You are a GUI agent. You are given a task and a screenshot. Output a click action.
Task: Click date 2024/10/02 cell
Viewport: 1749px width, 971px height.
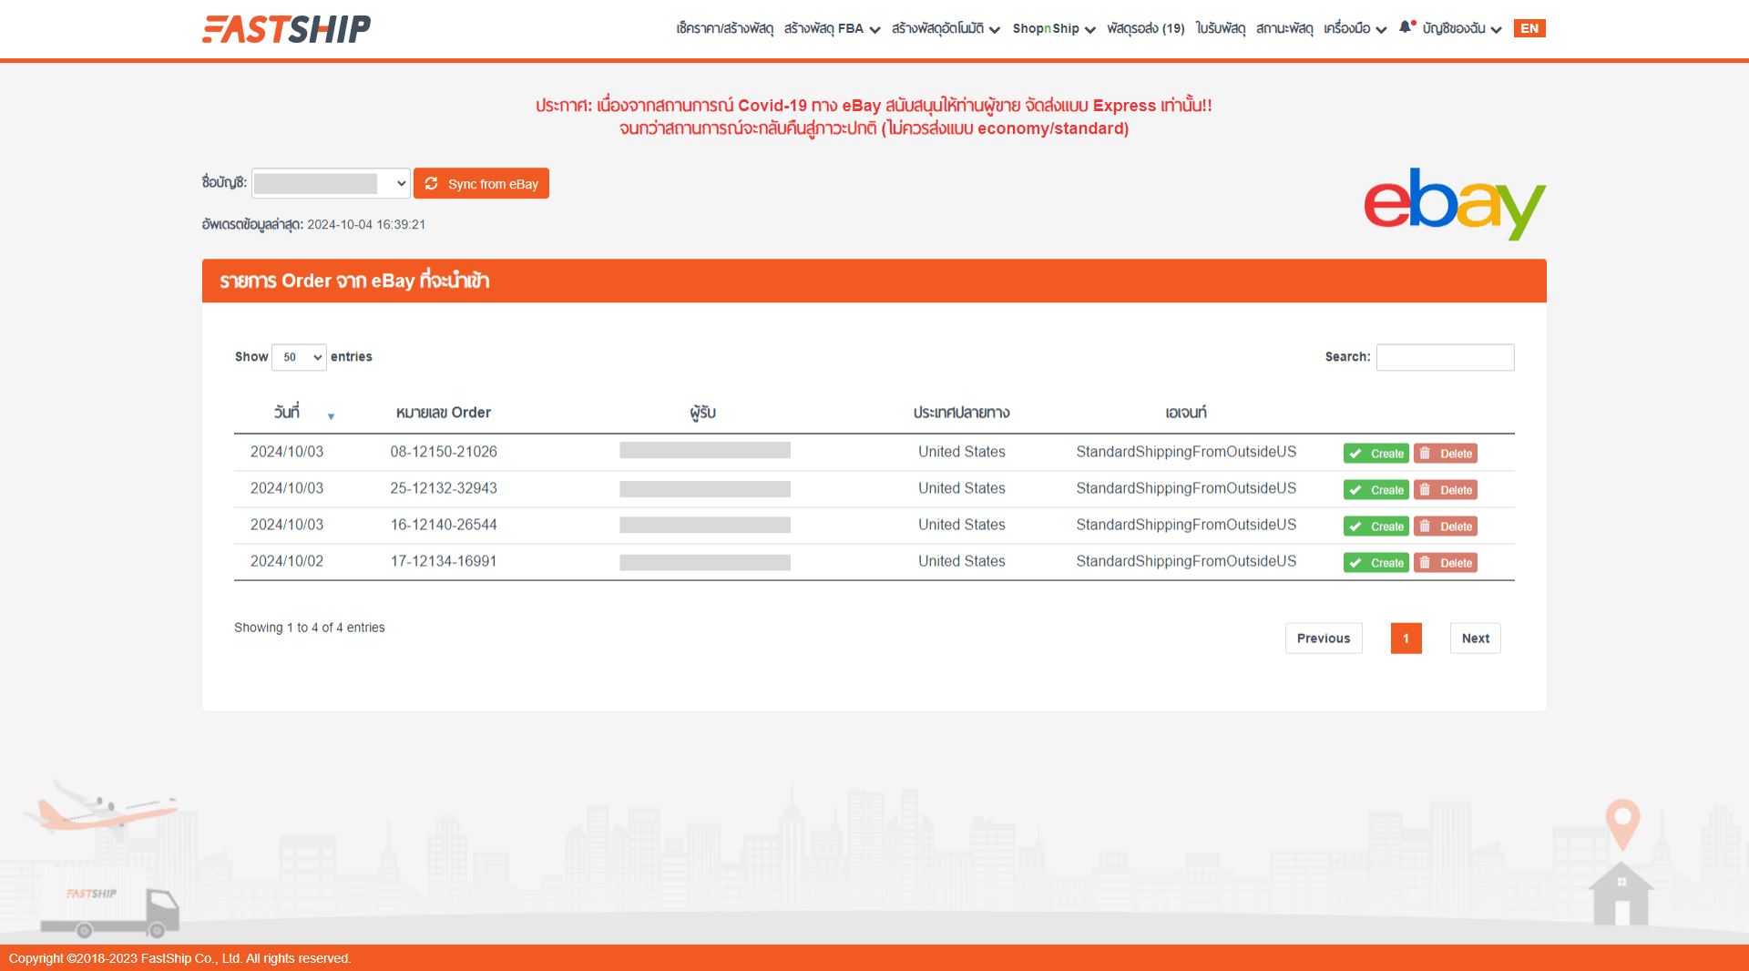287,561
